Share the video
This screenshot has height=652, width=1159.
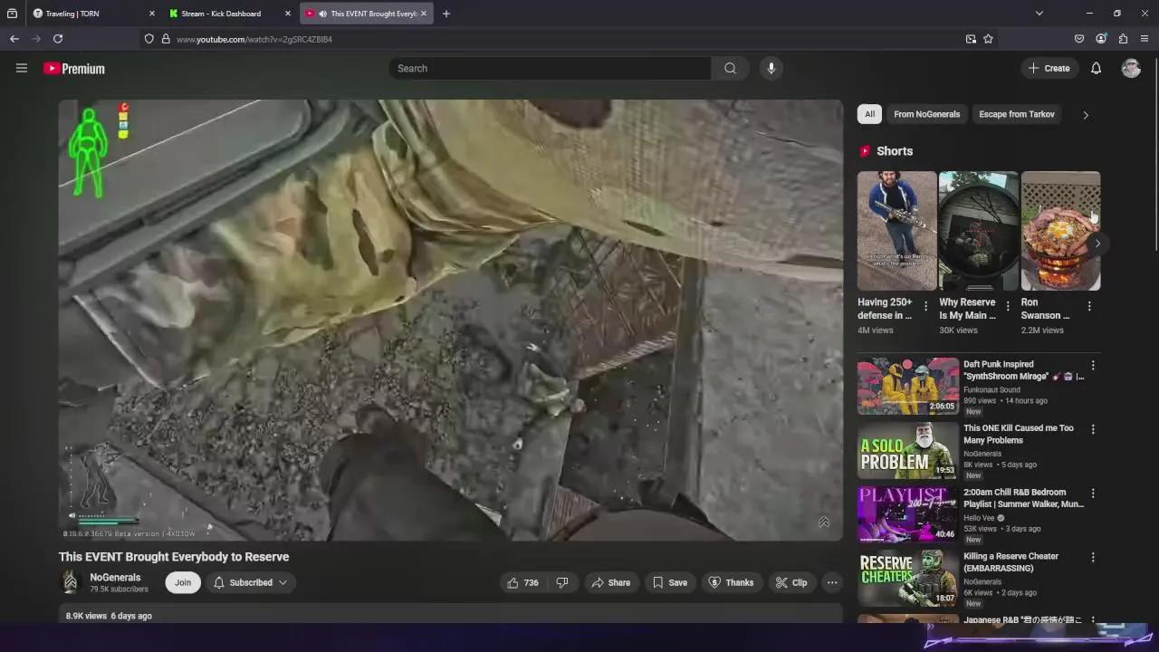tap(611, 582)
